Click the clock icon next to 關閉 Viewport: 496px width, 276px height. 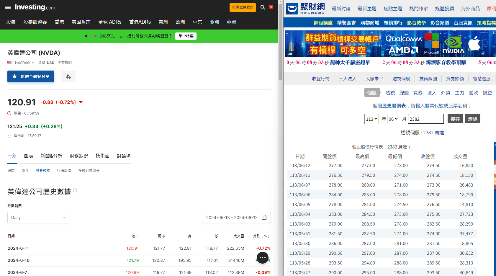[x=9, y=113]
